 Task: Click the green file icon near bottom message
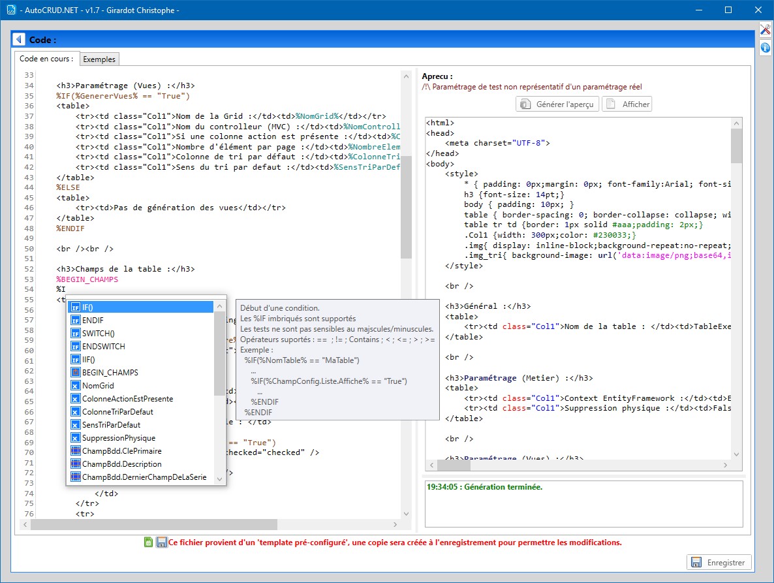coord(148,542)
